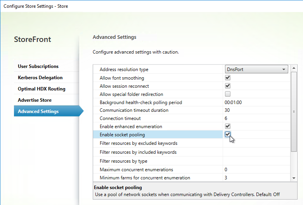This screenshot has height=205, width=303.
Task: Click the 'Configure Store Settings - Store' title bar
Action: [x=36, y=6]
